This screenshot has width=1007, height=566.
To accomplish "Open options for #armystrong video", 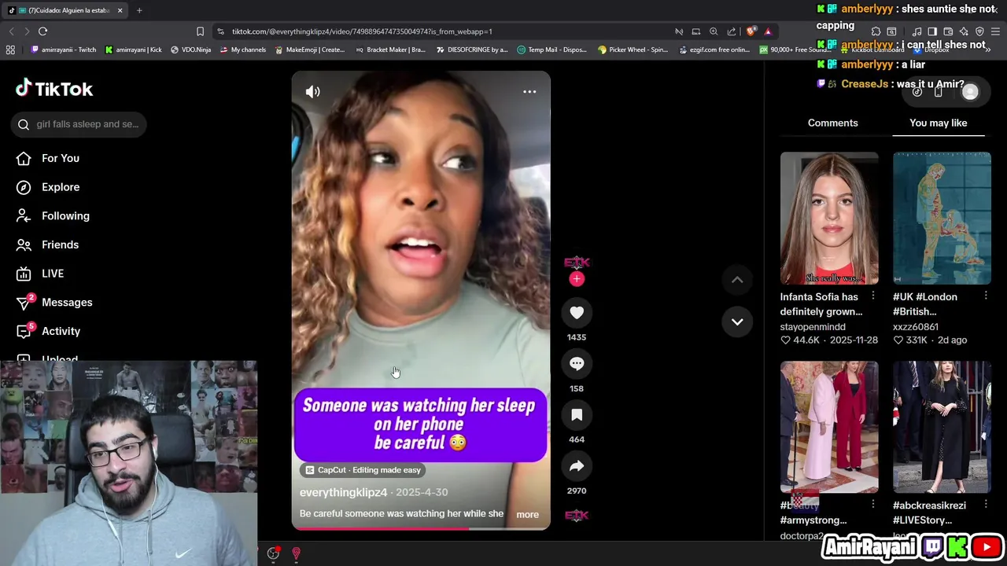I will (x=872, y=504).
